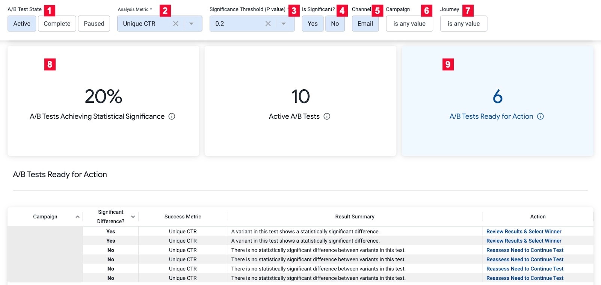Click red marker number 9
Screen dimensions: 601x285
[x=448, y=64]
